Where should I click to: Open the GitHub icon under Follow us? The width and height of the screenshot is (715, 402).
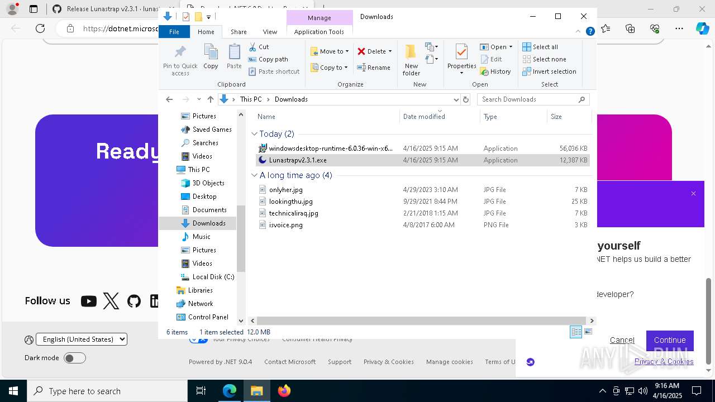[134, 301]
